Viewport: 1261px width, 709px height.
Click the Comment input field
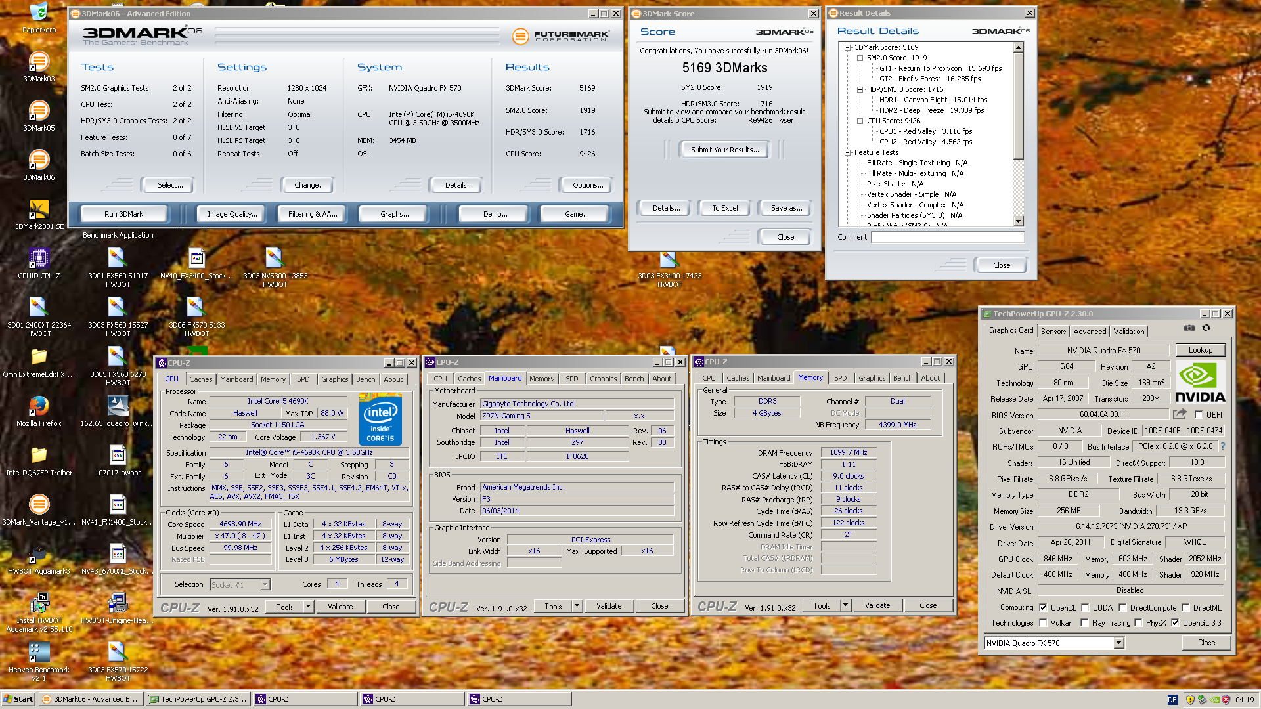coord(947,237)
